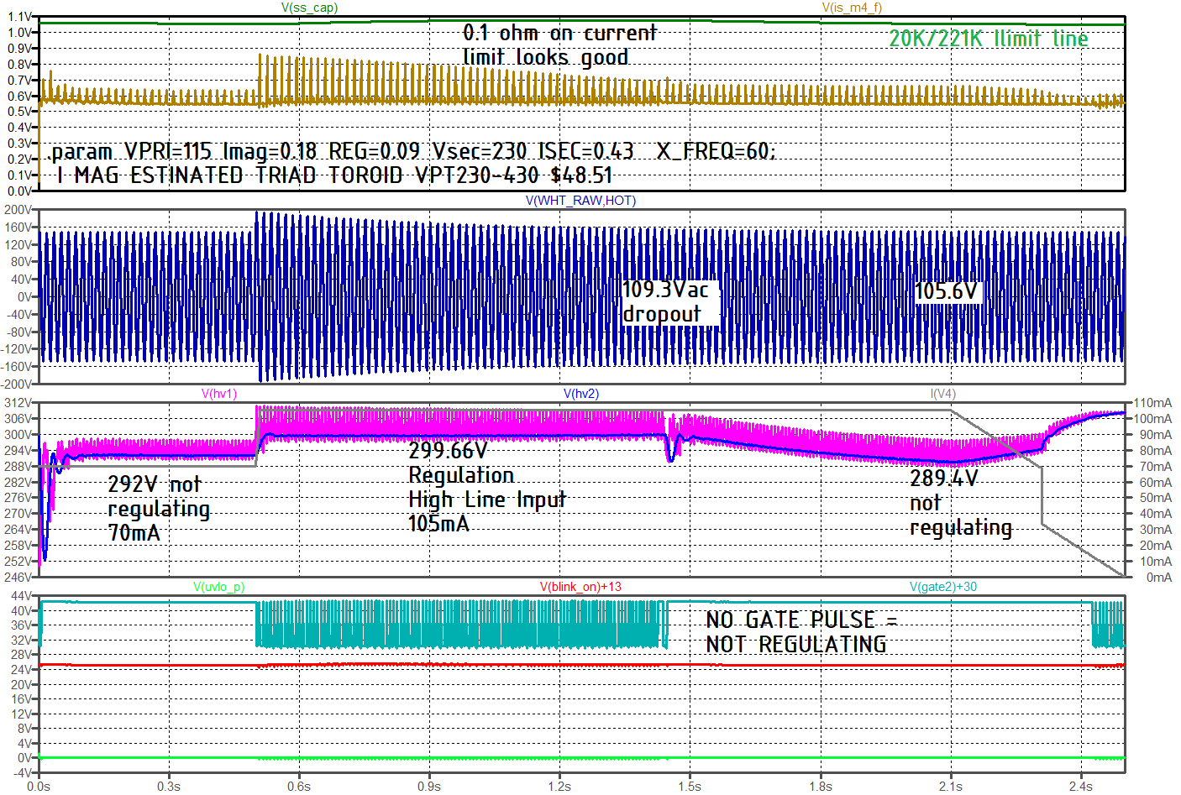Click the '292V not regulating 70mA' note
This screenshot has width=1181, height=795.
click(159, 509)
